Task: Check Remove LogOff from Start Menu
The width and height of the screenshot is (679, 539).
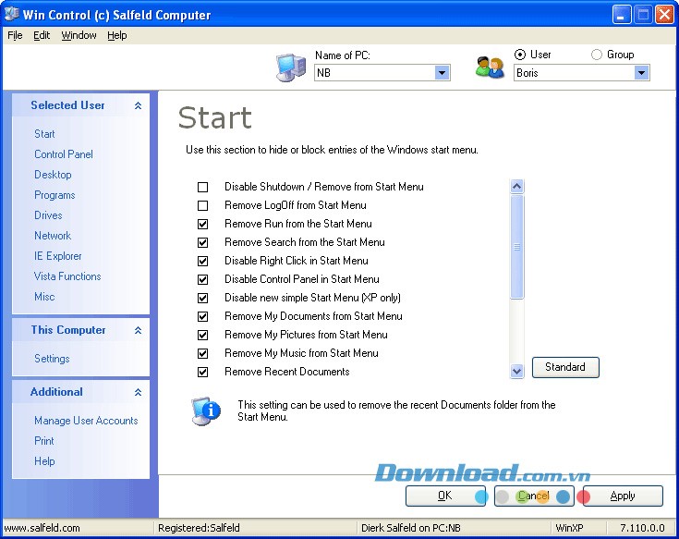Action: pos(203,205)
